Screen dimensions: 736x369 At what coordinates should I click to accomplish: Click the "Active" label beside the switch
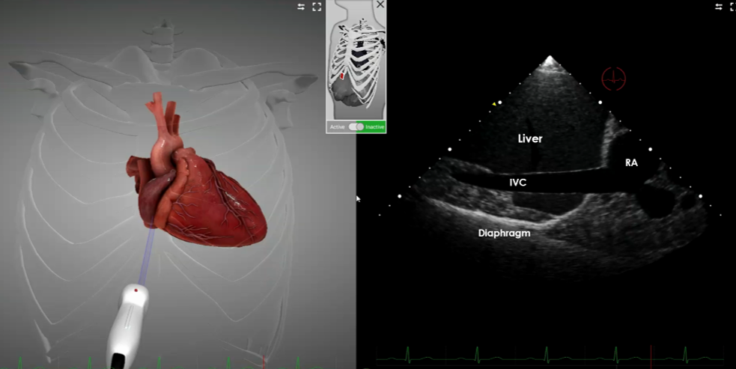(338, 127)
